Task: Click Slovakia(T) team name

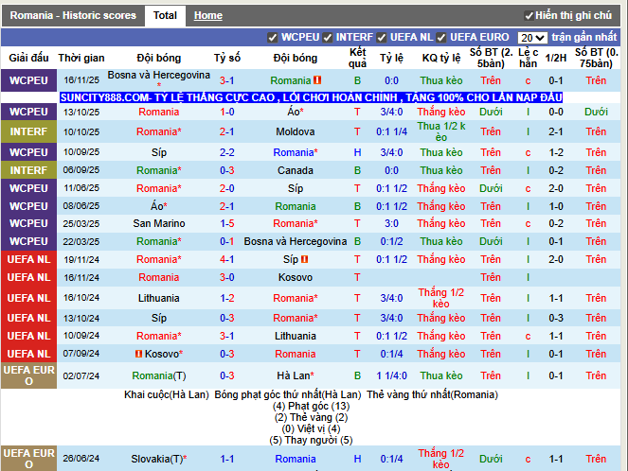Action: click(x=158, y=459)
